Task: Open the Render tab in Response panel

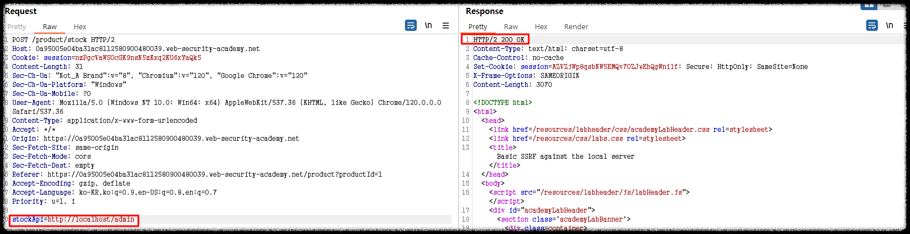Action: (x=576, y=26)
